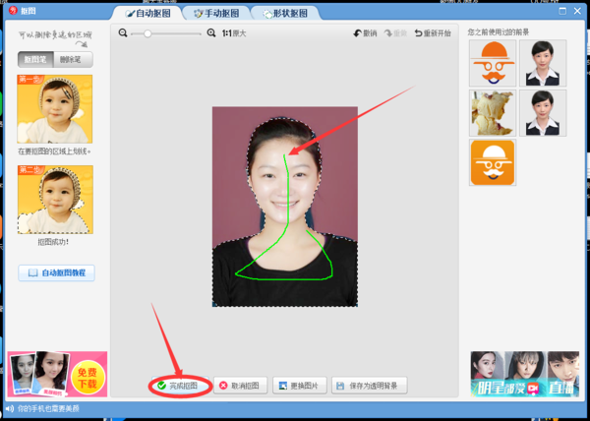Select the 抠图笔 pen toggle
The width and height of the screenshot is (590, 421).
point(35,59)
